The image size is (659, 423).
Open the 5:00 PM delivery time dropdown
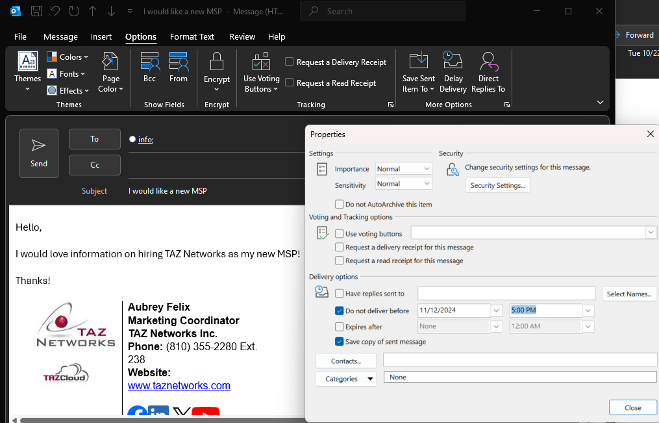pyautogui.click(x=588, y=311)
